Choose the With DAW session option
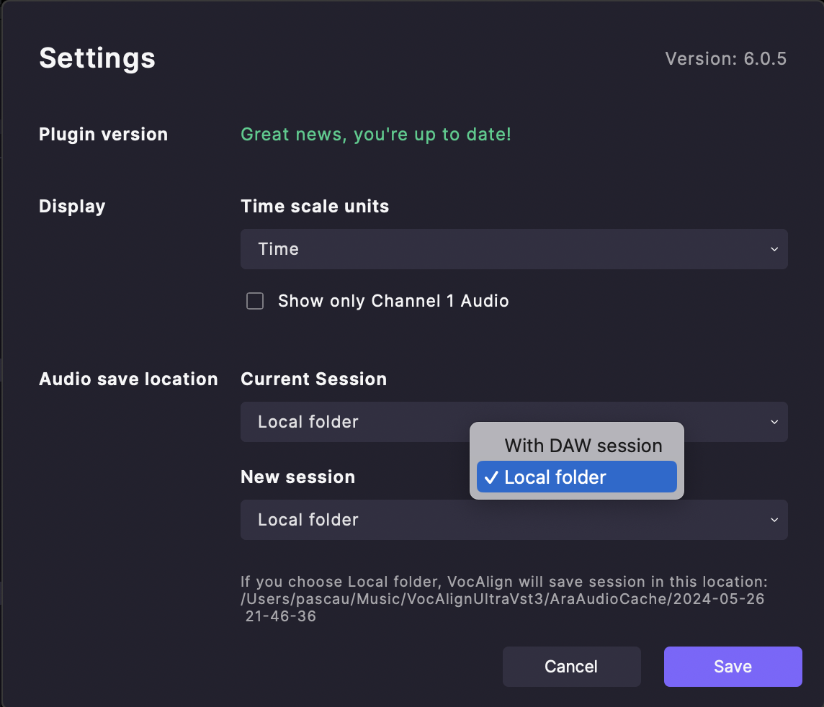 [x=583, y=446]
